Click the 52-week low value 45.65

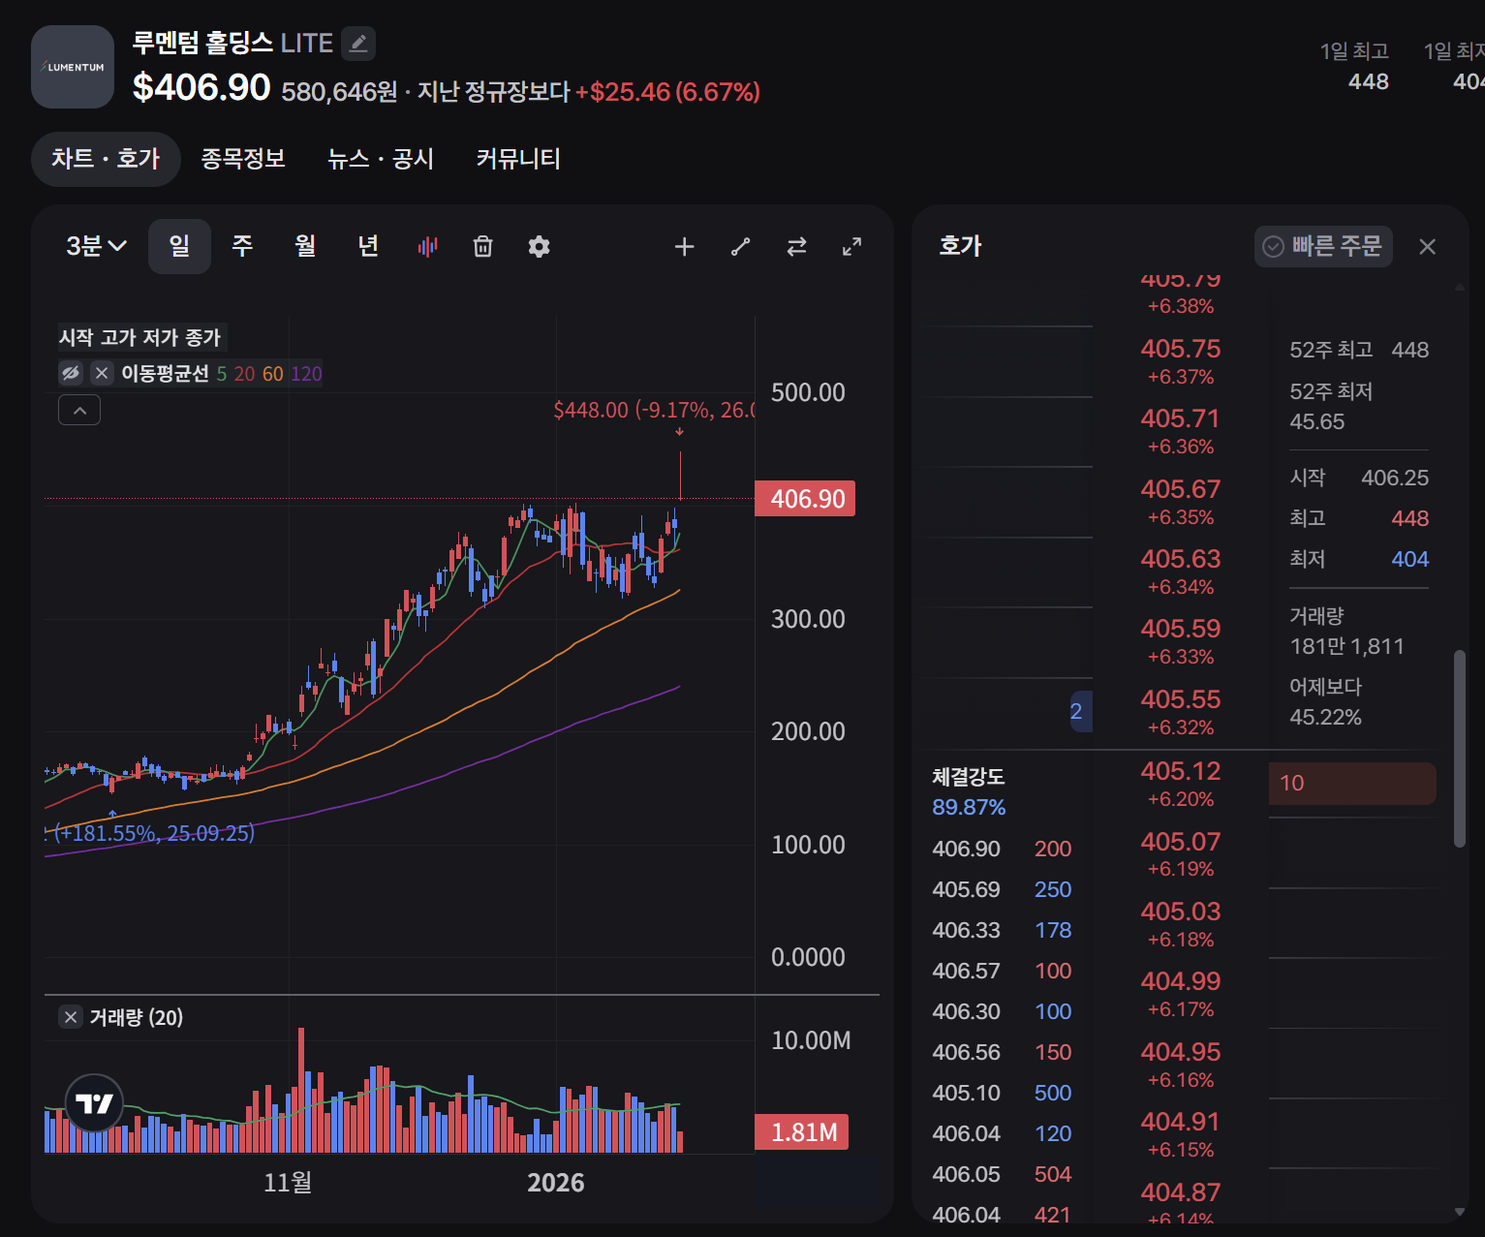(x=1317, y=421)
